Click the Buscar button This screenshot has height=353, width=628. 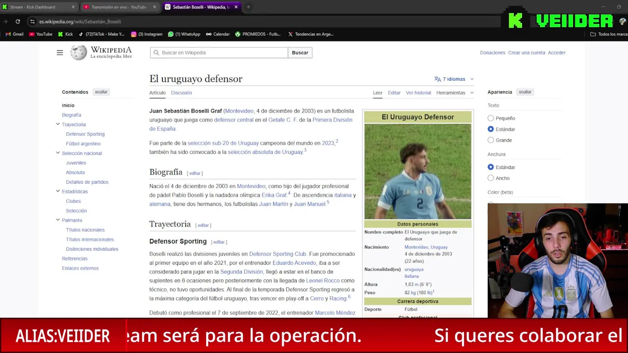pos(300,52)
